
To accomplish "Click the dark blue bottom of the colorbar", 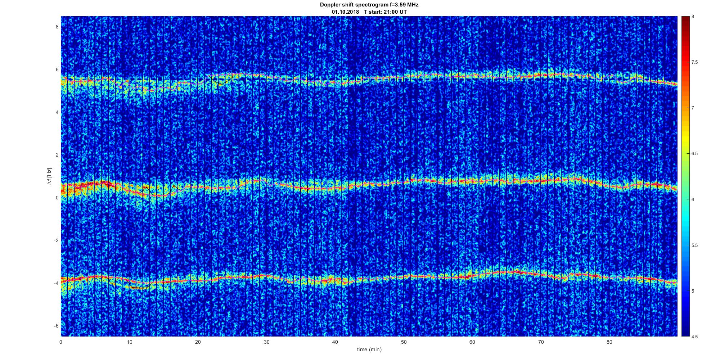I will pyautogui.click(x=685, y=331).
